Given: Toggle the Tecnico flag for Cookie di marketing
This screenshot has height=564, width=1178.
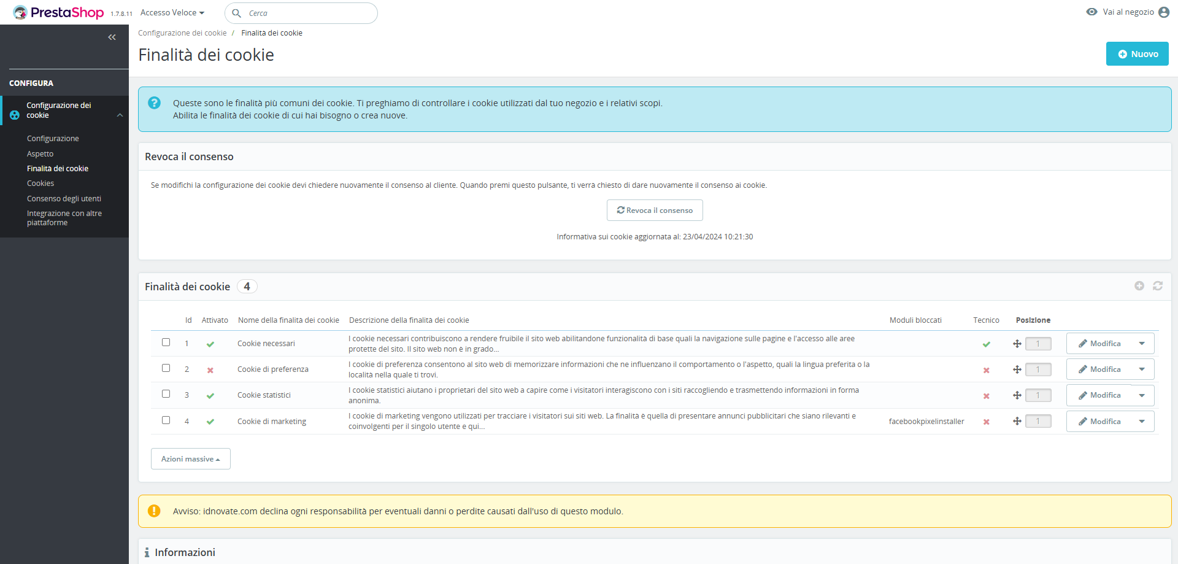Looking at the screenshot, I should point(987,422).
